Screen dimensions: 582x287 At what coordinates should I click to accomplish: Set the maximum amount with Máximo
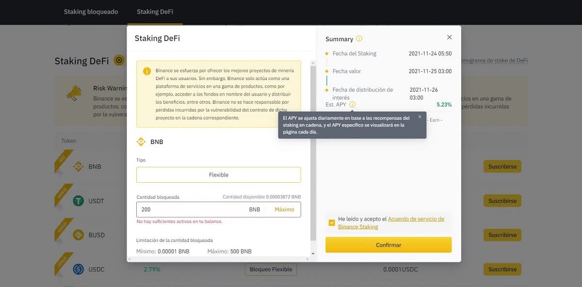tap(284, 209)
